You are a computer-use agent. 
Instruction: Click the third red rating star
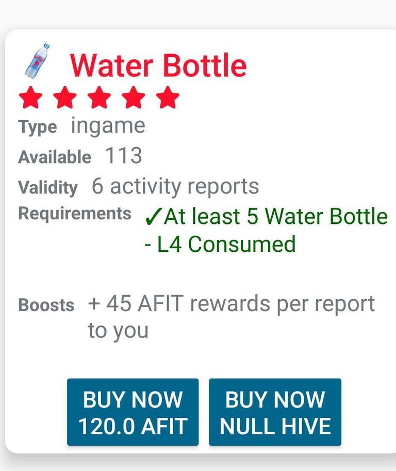click(99, 98)
